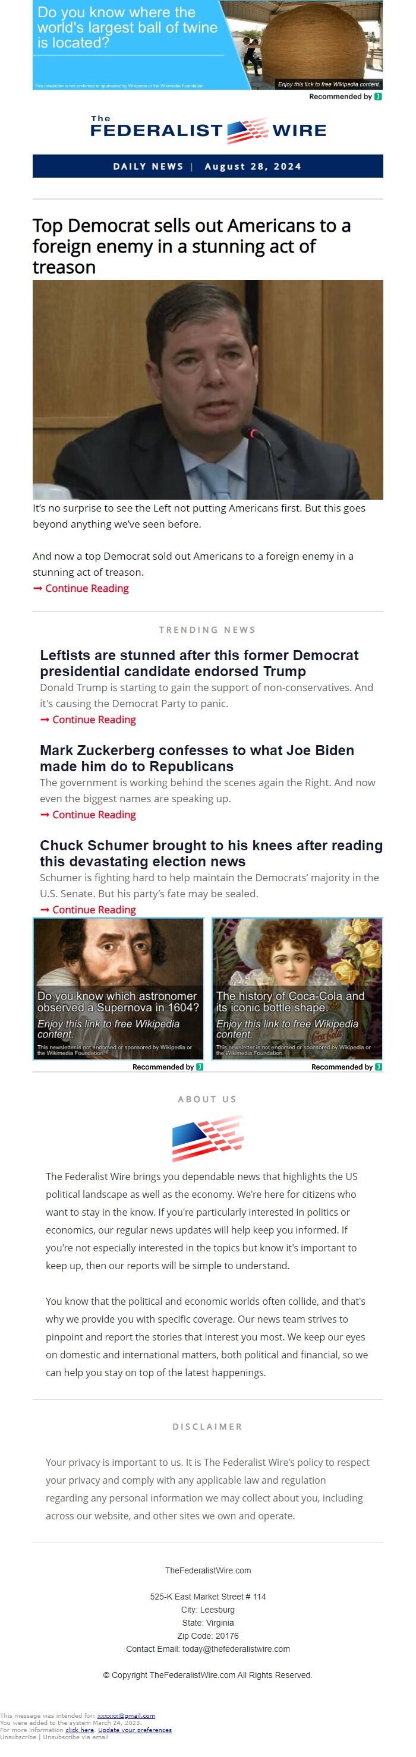
Task: Click Recommended by icon below Coca-Cola ad
Action: [379, 1067]
